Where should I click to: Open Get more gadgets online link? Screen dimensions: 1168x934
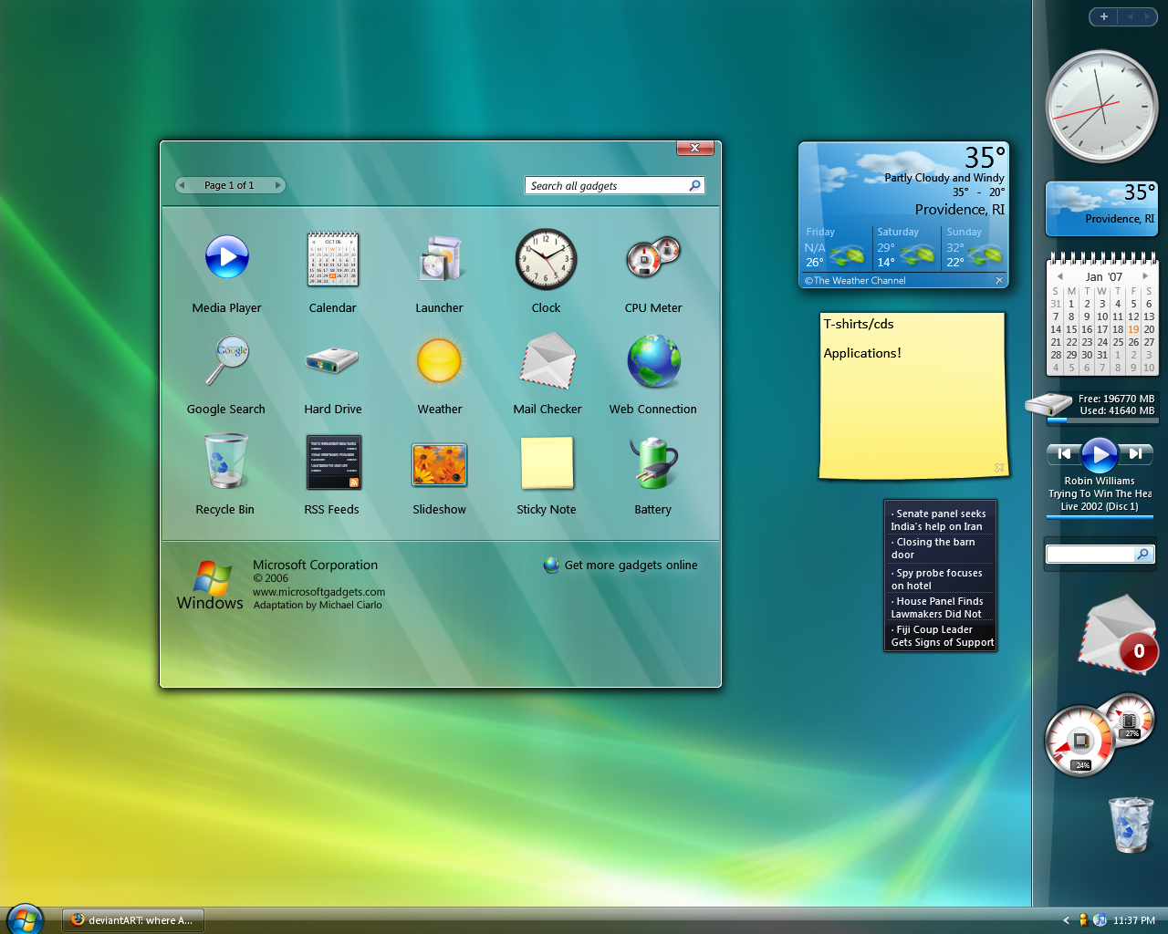pos(631,566)
